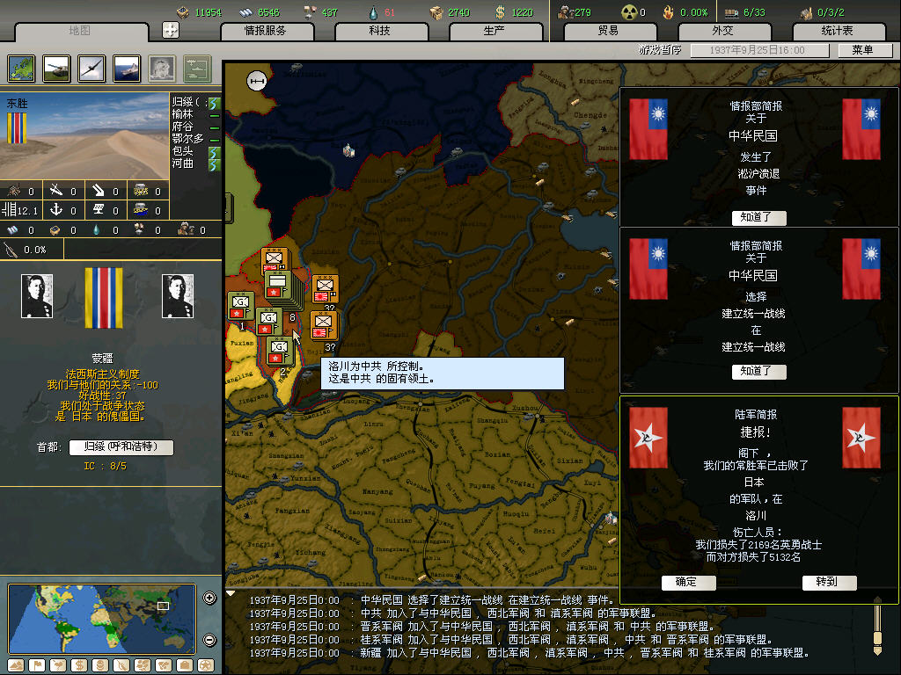Open the land units tank icon
This screenshot has width=901, height=675.
(56, 69)
